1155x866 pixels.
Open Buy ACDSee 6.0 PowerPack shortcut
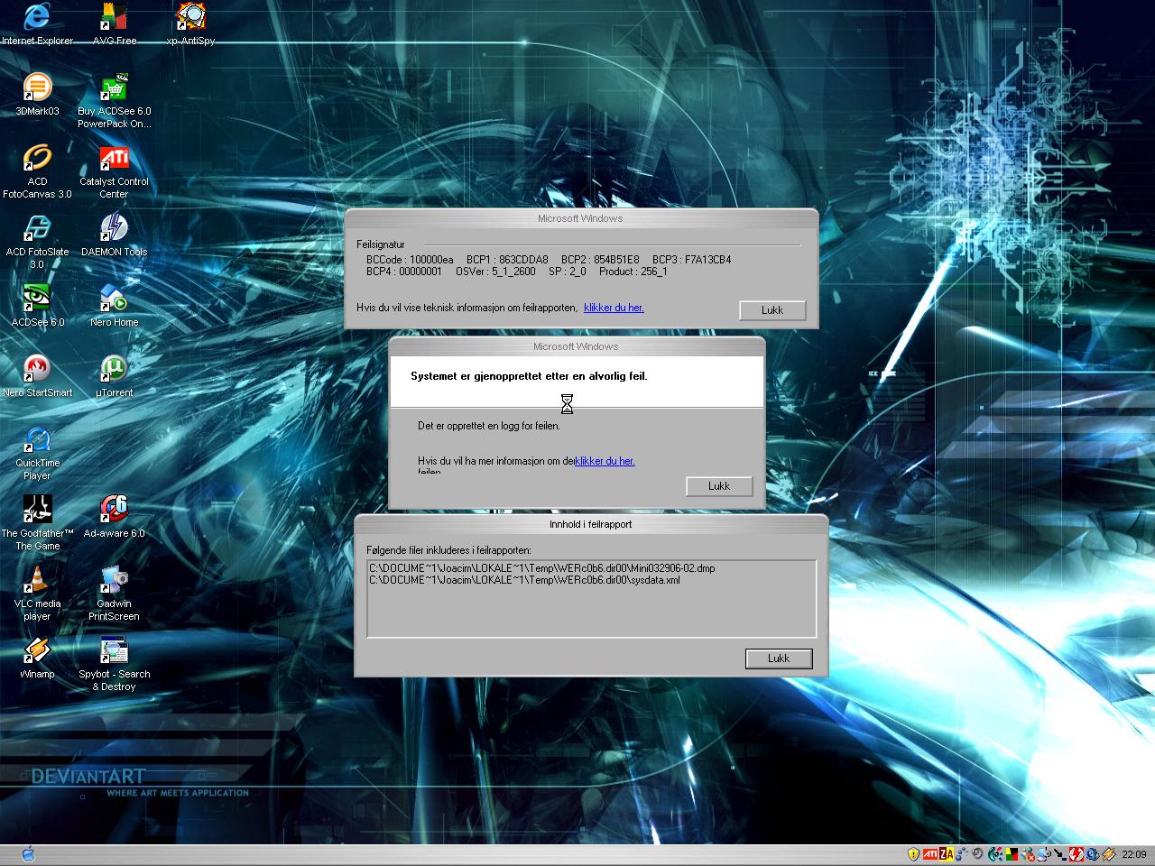(114, 100)
